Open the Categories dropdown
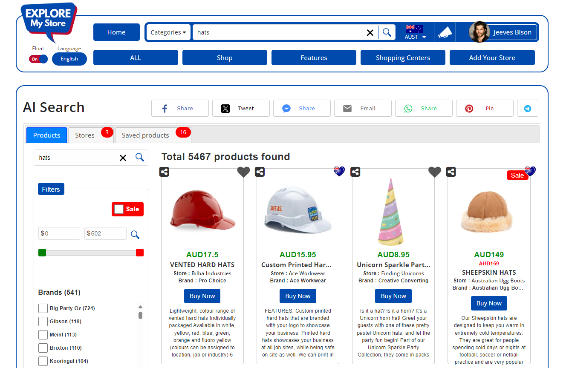The width and height of the screenshot is (569, 368). tap(168, 32)
